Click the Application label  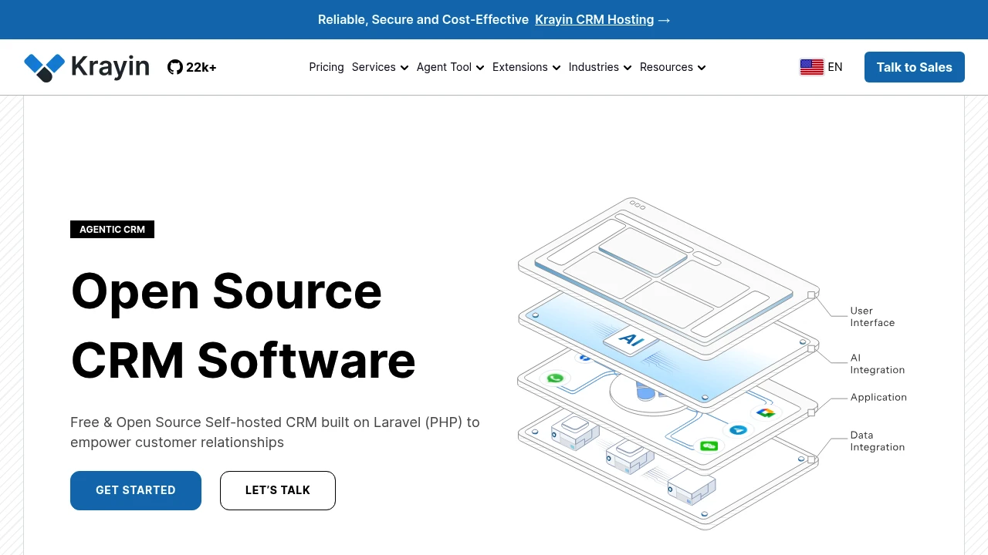(878, 397)
